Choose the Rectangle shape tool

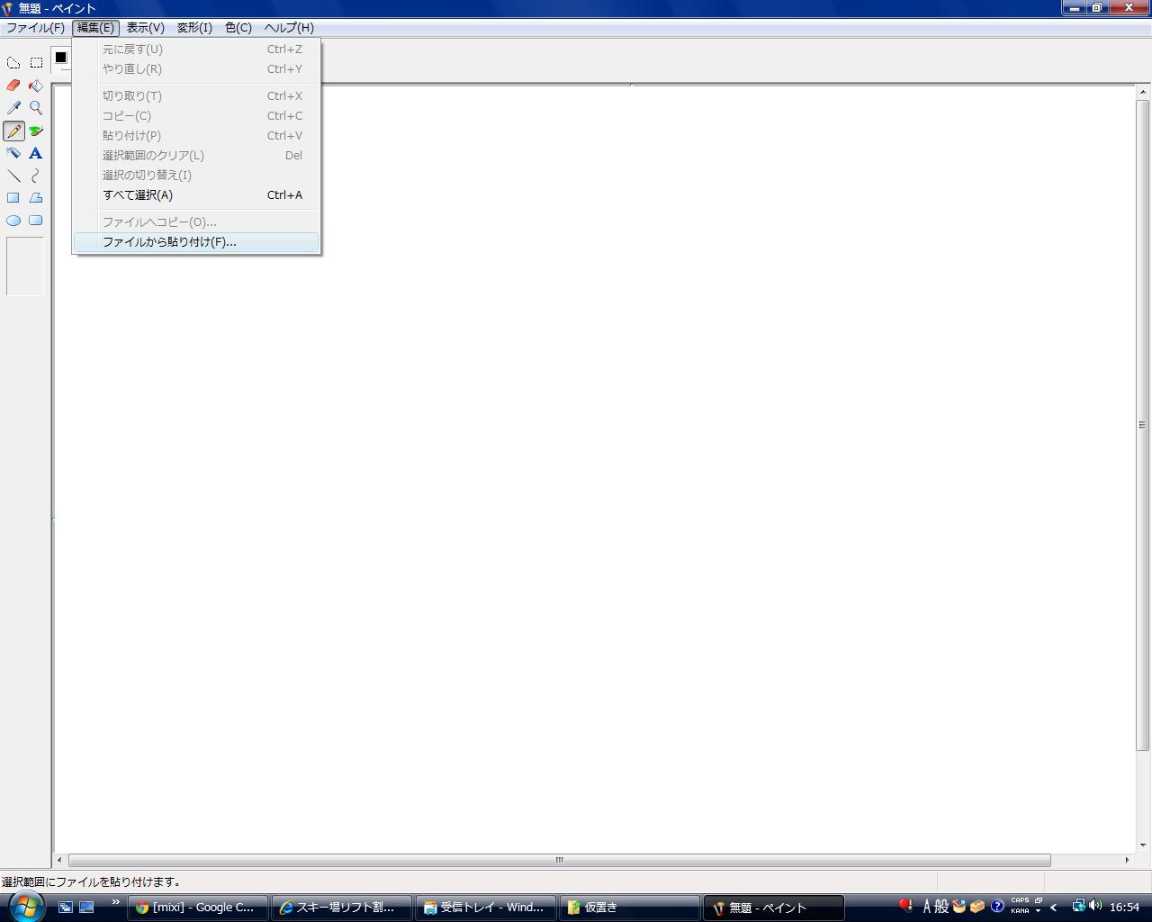click(x=13, y=198)
